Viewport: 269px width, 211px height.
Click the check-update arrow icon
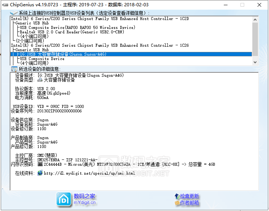pos(177,196)
